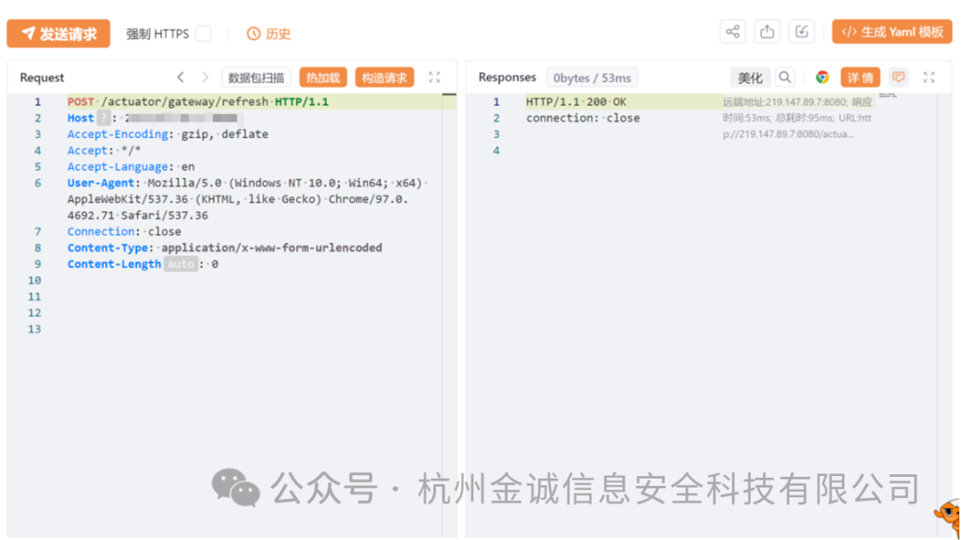Go to previous request with left chevron
Viewport: 961px width, 540px height.
click(x=180, y=77)
